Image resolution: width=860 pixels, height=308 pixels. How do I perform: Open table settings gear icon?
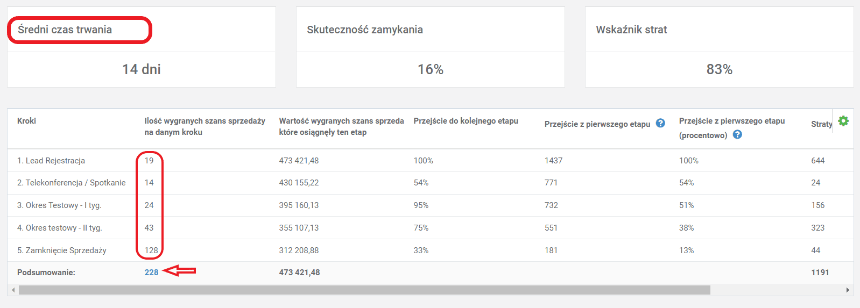(843, 121)
